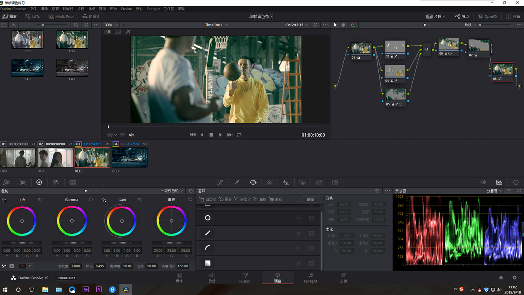Select the hand pan tool in node editor
Viewport: 524px width, 295px height.
pos(343,25)
